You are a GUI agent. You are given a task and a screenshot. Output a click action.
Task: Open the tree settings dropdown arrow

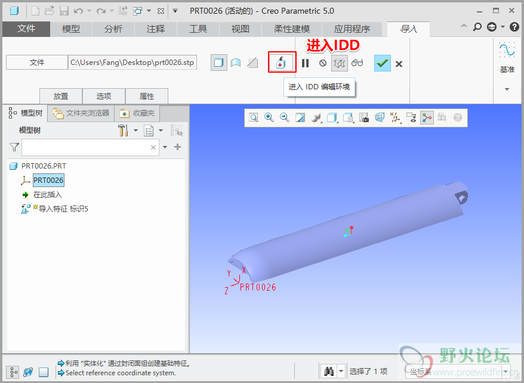pyautogui.click(x=135, y=130)
